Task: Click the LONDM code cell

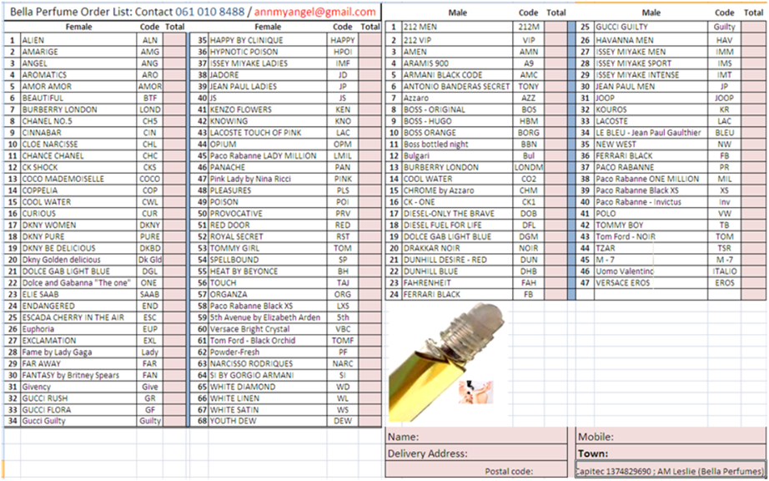Action: (x=529, y=167)
